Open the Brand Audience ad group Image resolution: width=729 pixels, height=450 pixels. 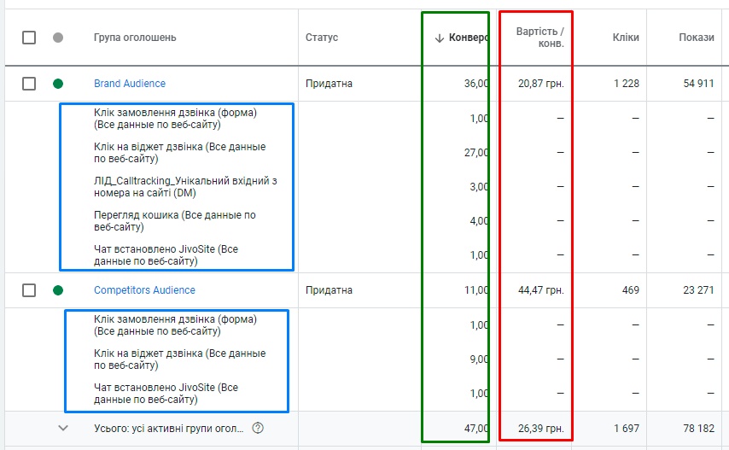click(130, 84)
